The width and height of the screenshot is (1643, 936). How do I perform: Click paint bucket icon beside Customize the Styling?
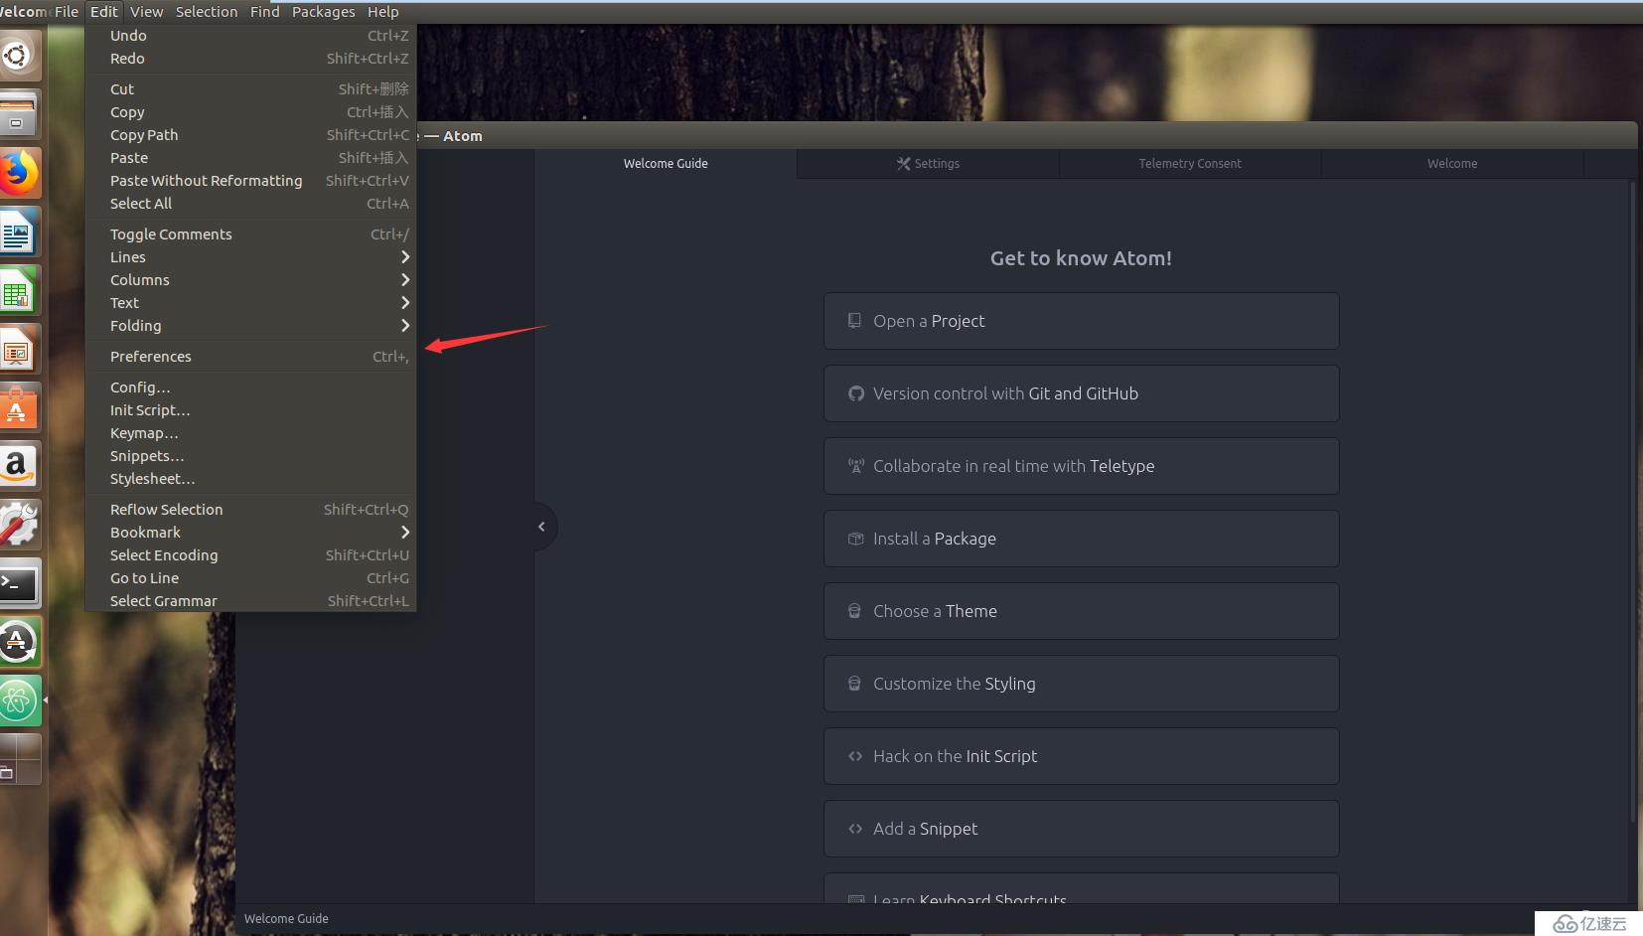[854, 684]
